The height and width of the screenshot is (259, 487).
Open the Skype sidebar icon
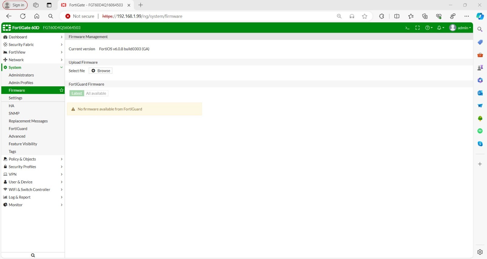480,144
